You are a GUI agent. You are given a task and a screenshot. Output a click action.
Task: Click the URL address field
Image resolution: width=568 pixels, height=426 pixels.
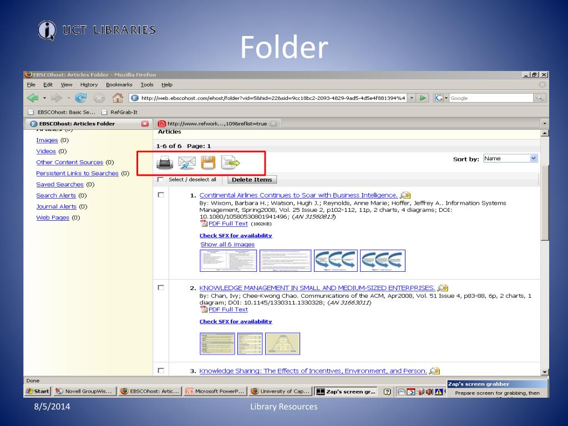273,98
